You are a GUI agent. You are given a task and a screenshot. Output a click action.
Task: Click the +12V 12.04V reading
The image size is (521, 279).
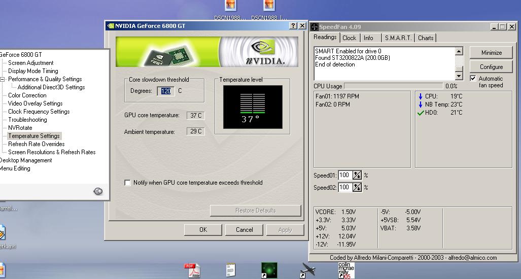tap(336, 236)
